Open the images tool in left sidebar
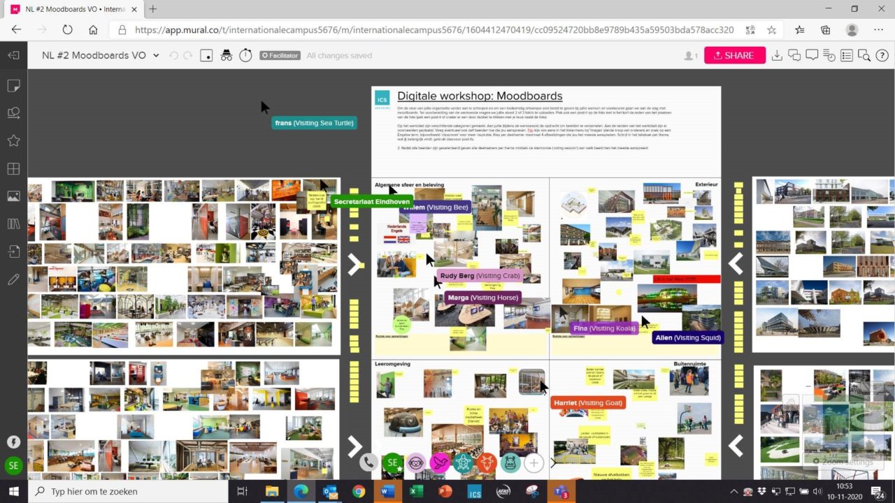 pos(13,196)
